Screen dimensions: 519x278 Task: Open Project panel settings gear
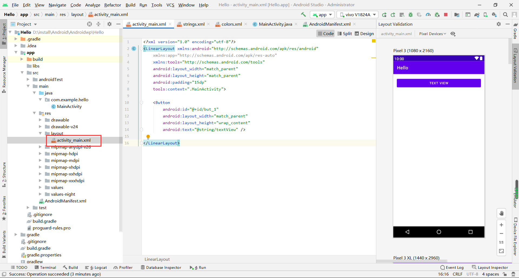(x=109, y=24)
